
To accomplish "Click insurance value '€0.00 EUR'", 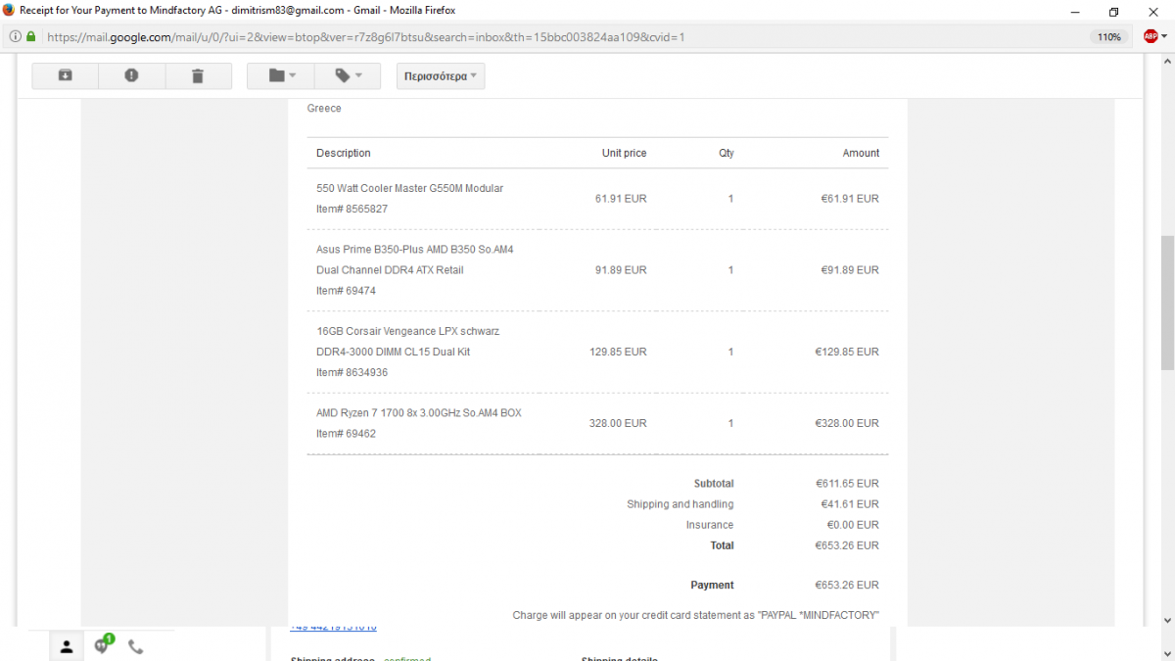I will point(853,525).
